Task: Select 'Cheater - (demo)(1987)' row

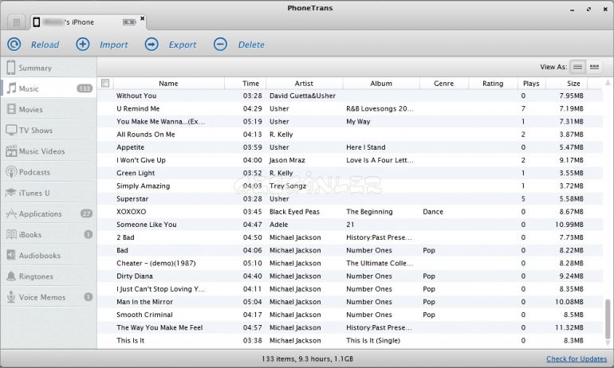Action: (x=350, y=263)
